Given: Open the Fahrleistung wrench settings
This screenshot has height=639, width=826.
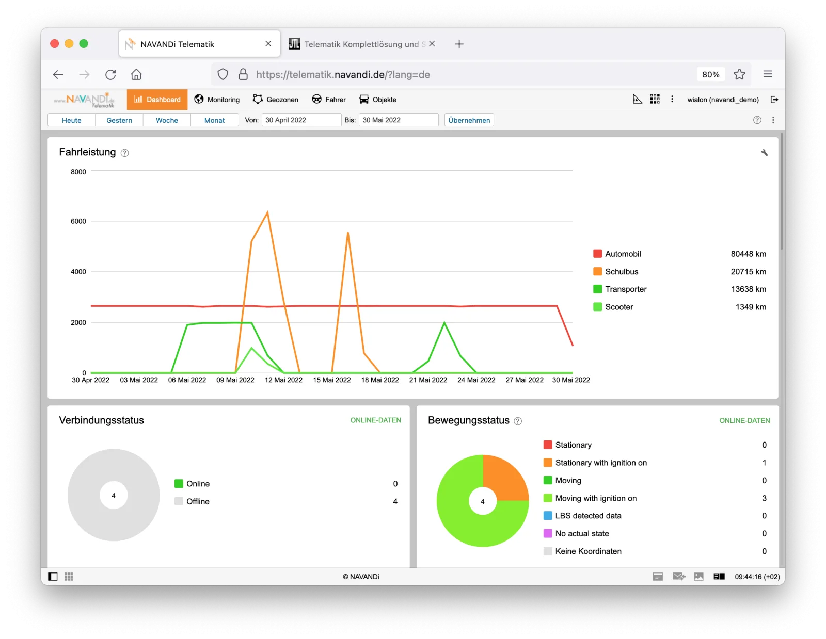Looking at the screenshot, I should (x=764, y=152).
